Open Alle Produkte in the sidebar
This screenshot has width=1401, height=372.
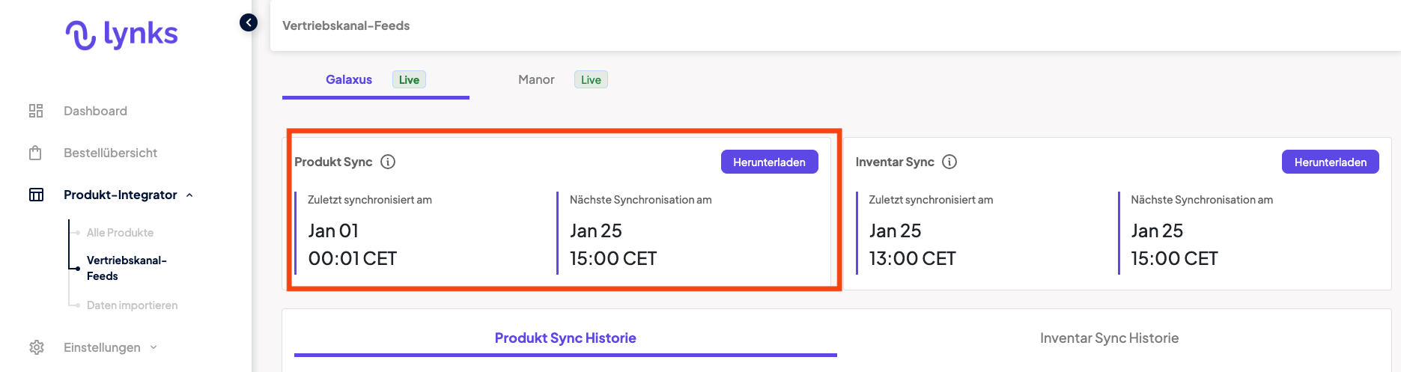click(x=120, y=233)
